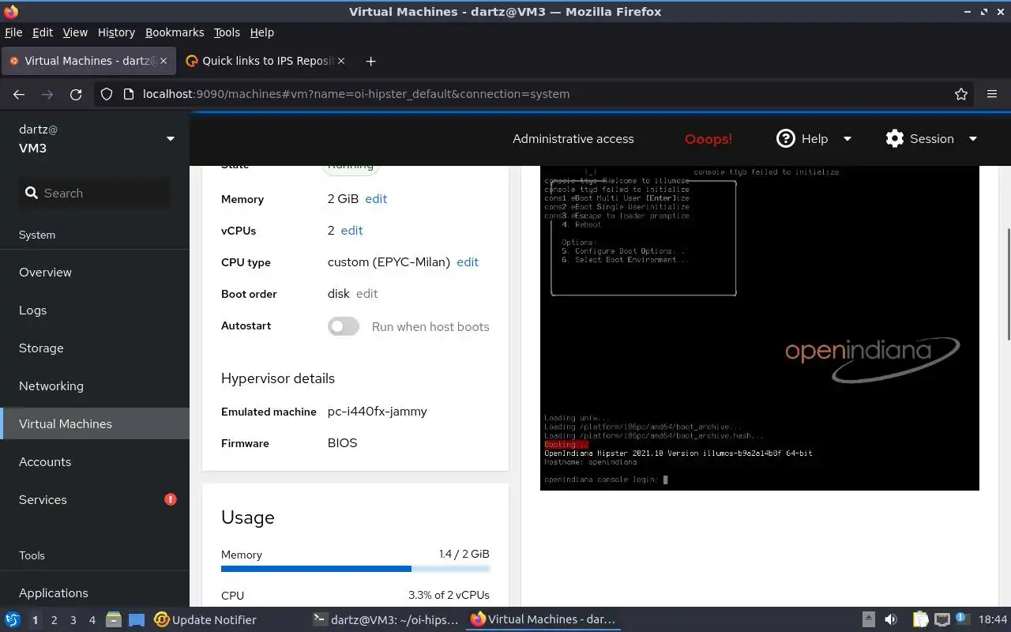Click the volume speaker tray icon
Screen dimensions: 1011x632
click(x=891, y=620)
